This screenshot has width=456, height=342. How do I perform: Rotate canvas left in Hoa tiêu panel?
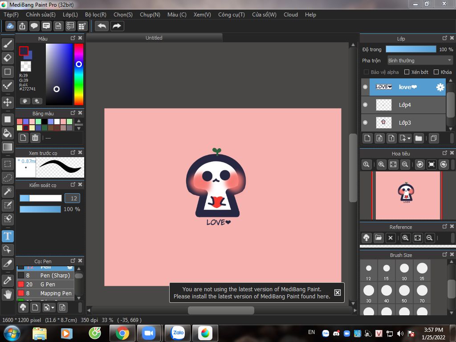pyautogui.click(x=419, y=164)
